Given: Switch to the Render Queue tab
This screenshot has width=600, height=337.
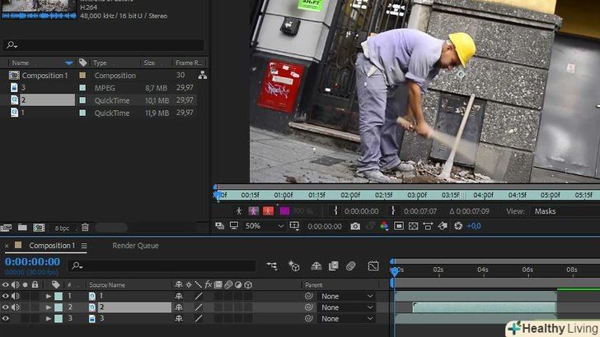Looking at the screenshot, I should [x=135, y=246].
